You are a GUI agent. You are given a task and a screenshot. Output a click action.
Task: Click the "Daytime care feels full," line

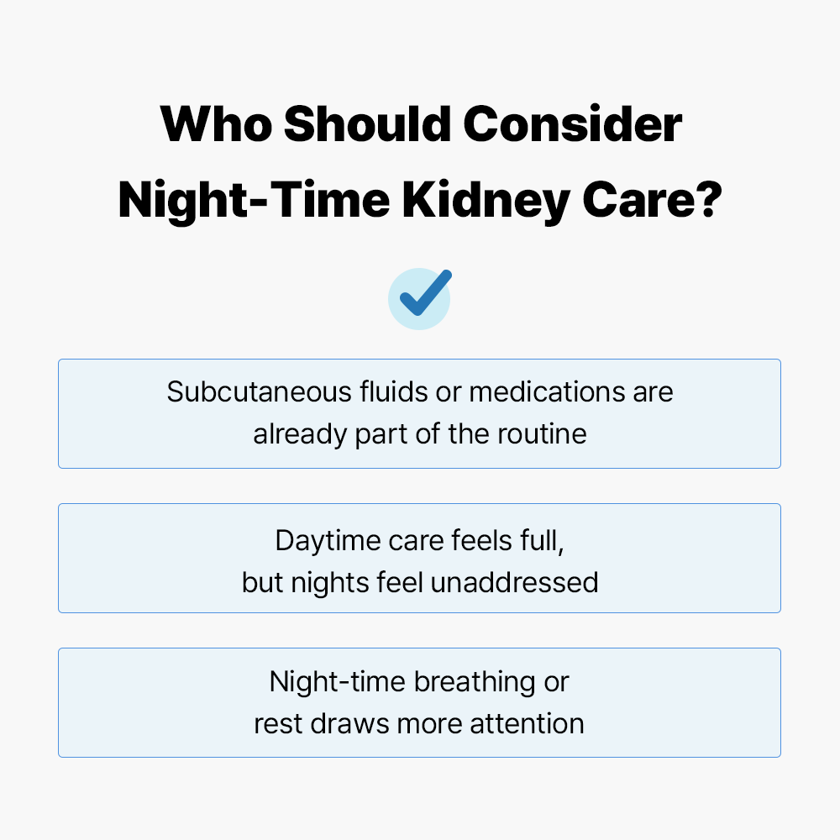(419, 540)
